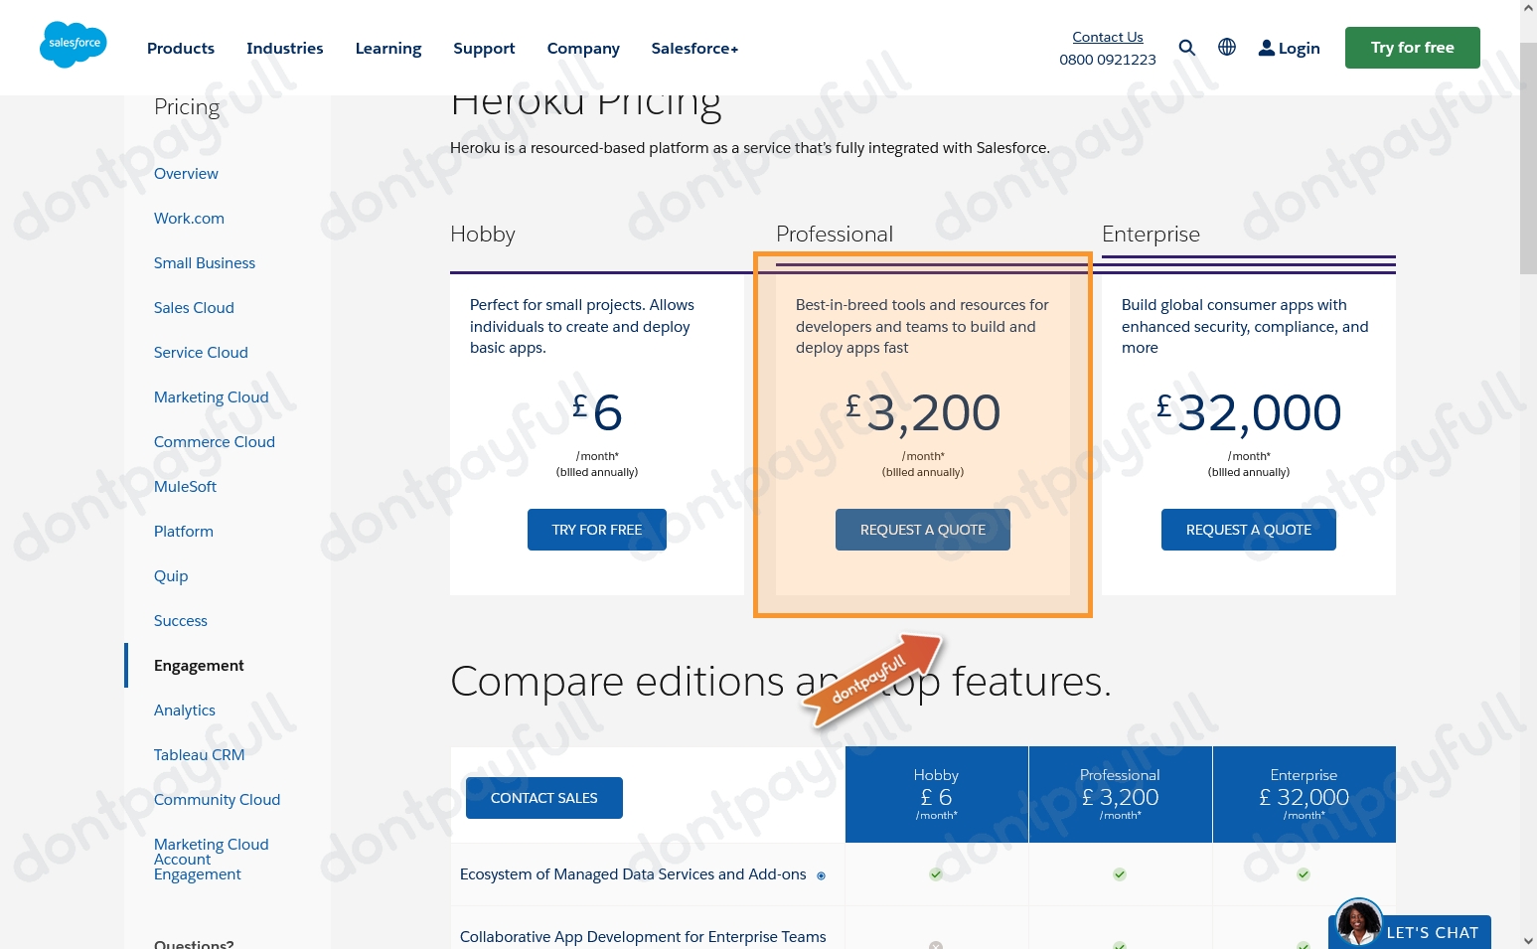1537x949 pixels.
Task: Open Sales Cloud pricing link
Action: click(194, 307)
